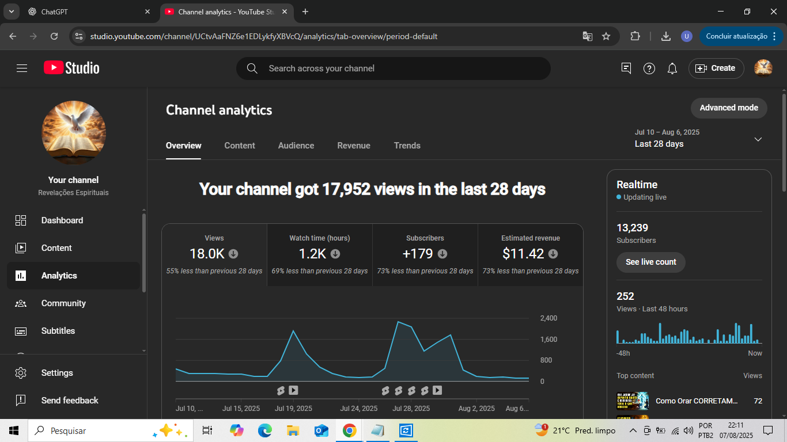Open the YouTube Studio hamburger menu
Screen dimensions: 787x442
click(22, 68)
